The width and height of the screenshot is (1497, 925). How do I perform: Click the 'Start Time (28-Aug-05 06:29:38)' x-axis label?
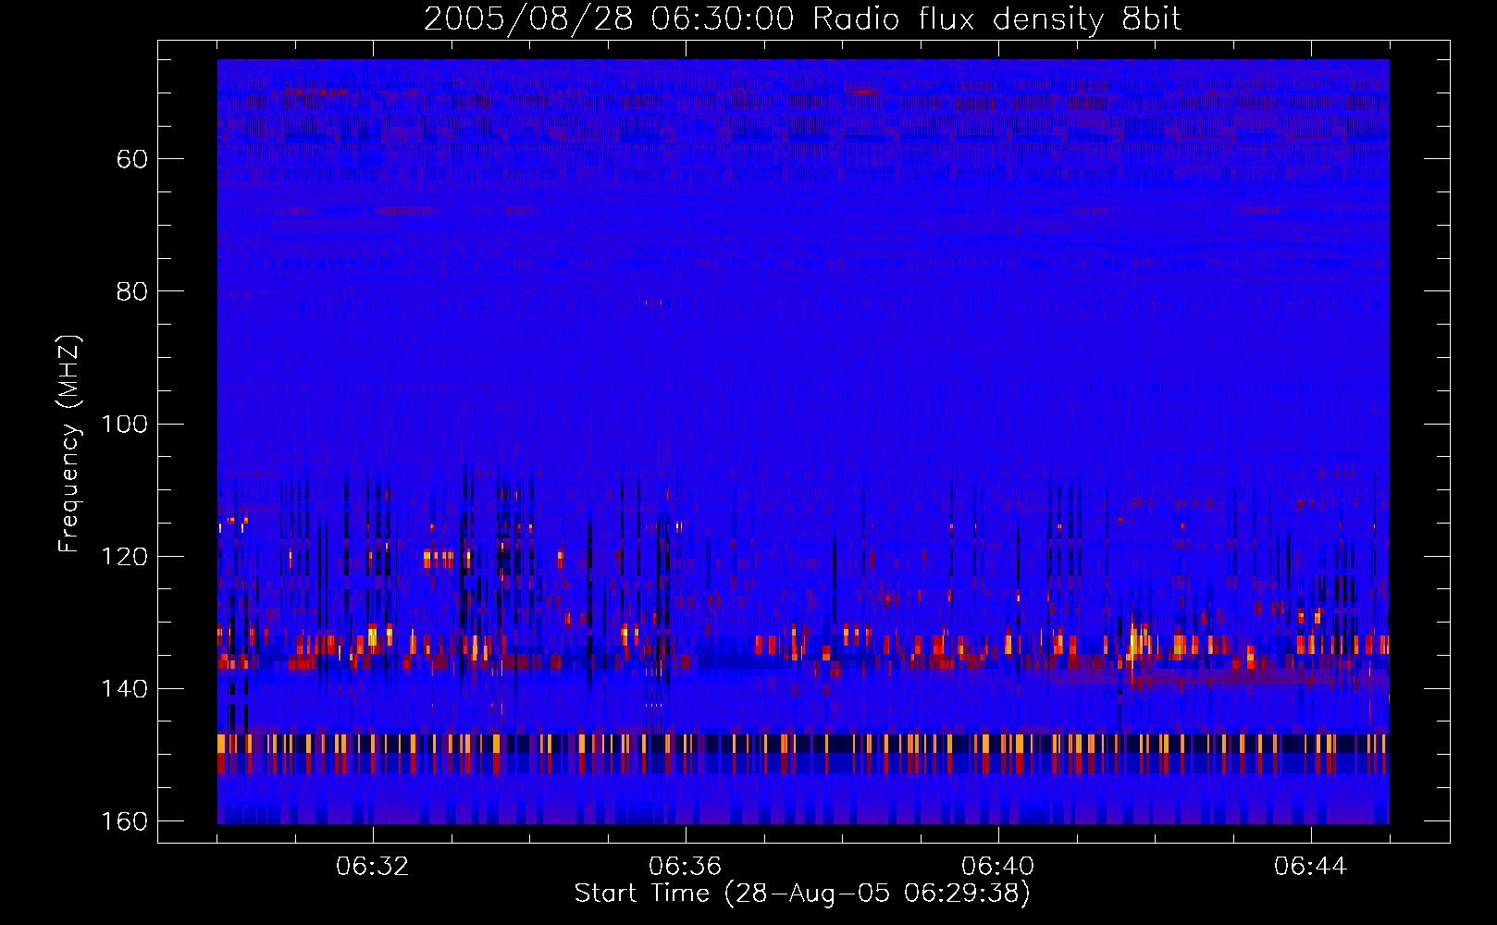pos(802,894)
